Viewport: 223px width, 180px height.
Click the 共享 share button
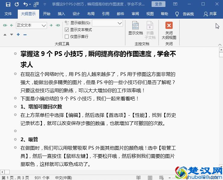point(210,14)
